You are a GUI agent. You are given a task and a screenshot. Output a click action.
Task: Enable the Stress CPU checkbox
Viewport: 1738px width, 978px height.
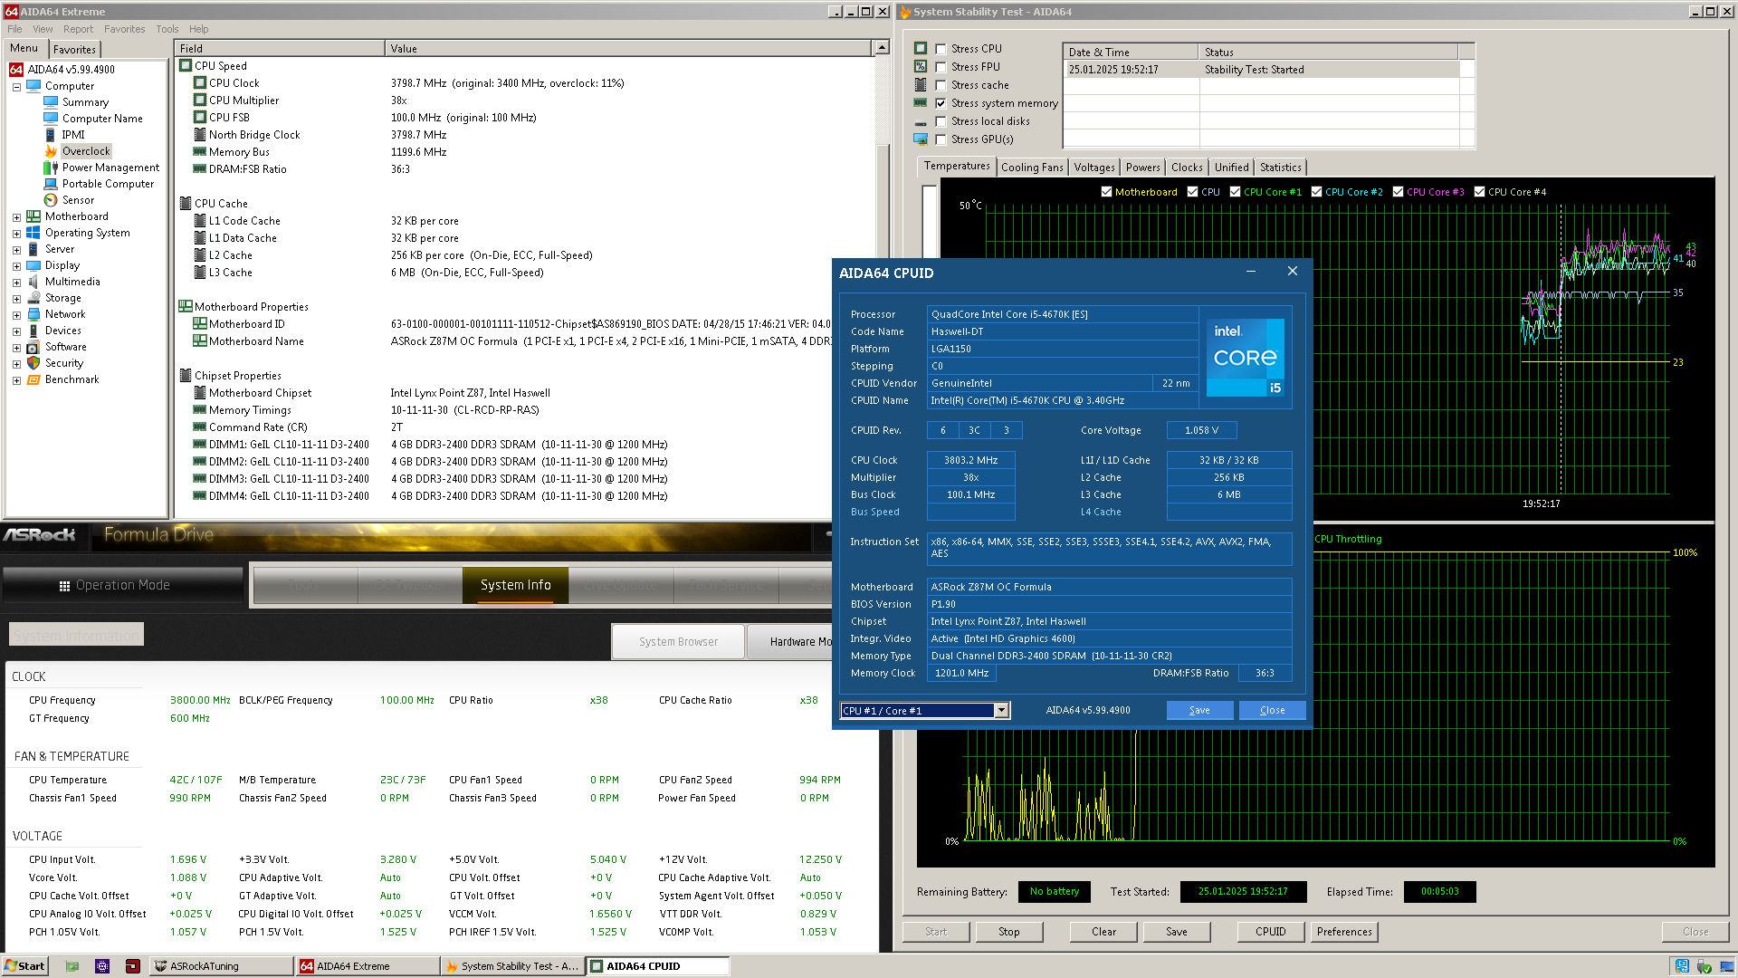point(941,49)
